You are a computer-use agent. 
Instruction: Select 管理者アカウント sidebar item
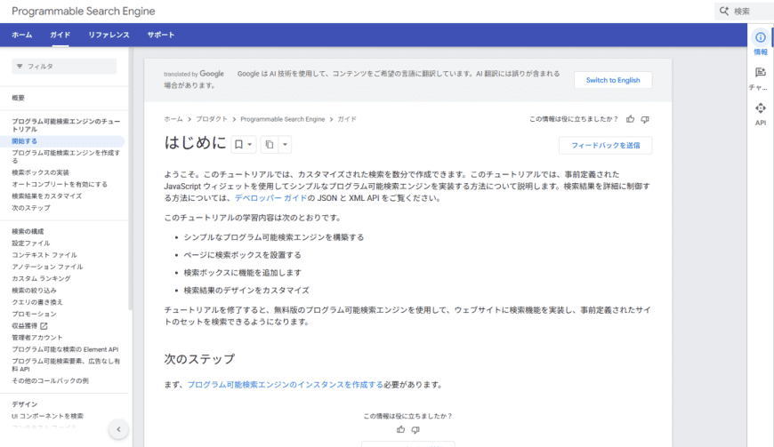pos(37,338)
